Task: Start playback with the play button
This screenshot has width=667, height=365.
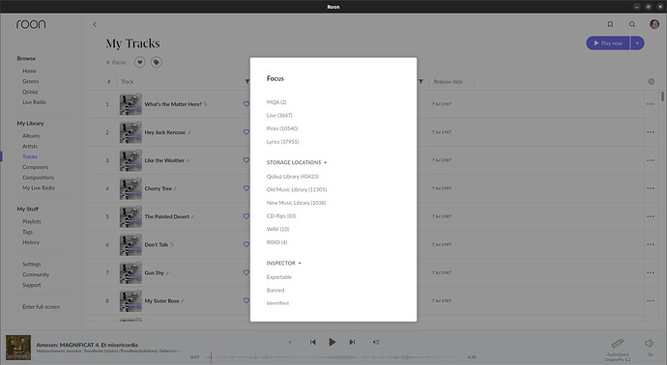Action: (x=333, y=342)
